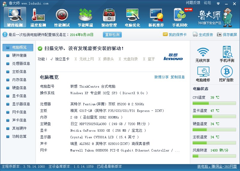Open 我的保养卡 VIP card

pos(175,34)
